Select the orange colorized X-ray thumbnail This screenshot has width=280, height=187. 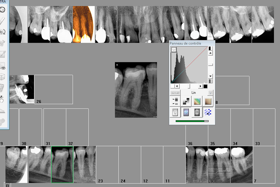[x=84, y=24]
